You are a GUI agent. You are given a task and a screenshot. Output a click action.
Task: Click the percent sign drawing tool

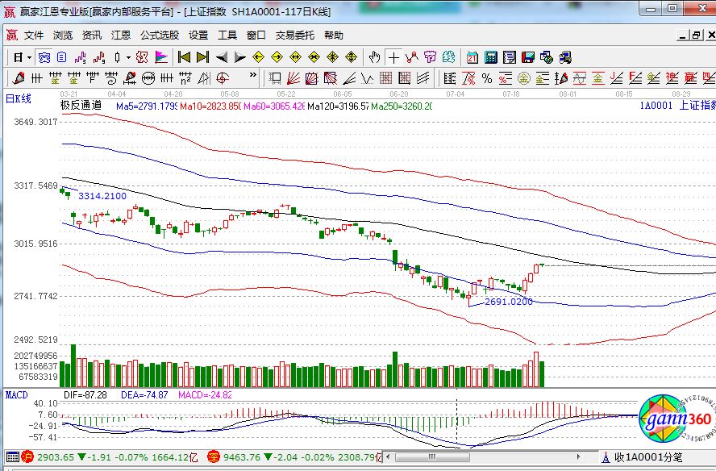487,78
